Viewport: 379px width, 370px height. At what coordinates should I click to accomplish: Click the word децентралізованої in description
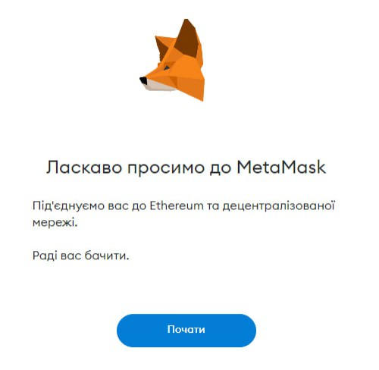279,206
